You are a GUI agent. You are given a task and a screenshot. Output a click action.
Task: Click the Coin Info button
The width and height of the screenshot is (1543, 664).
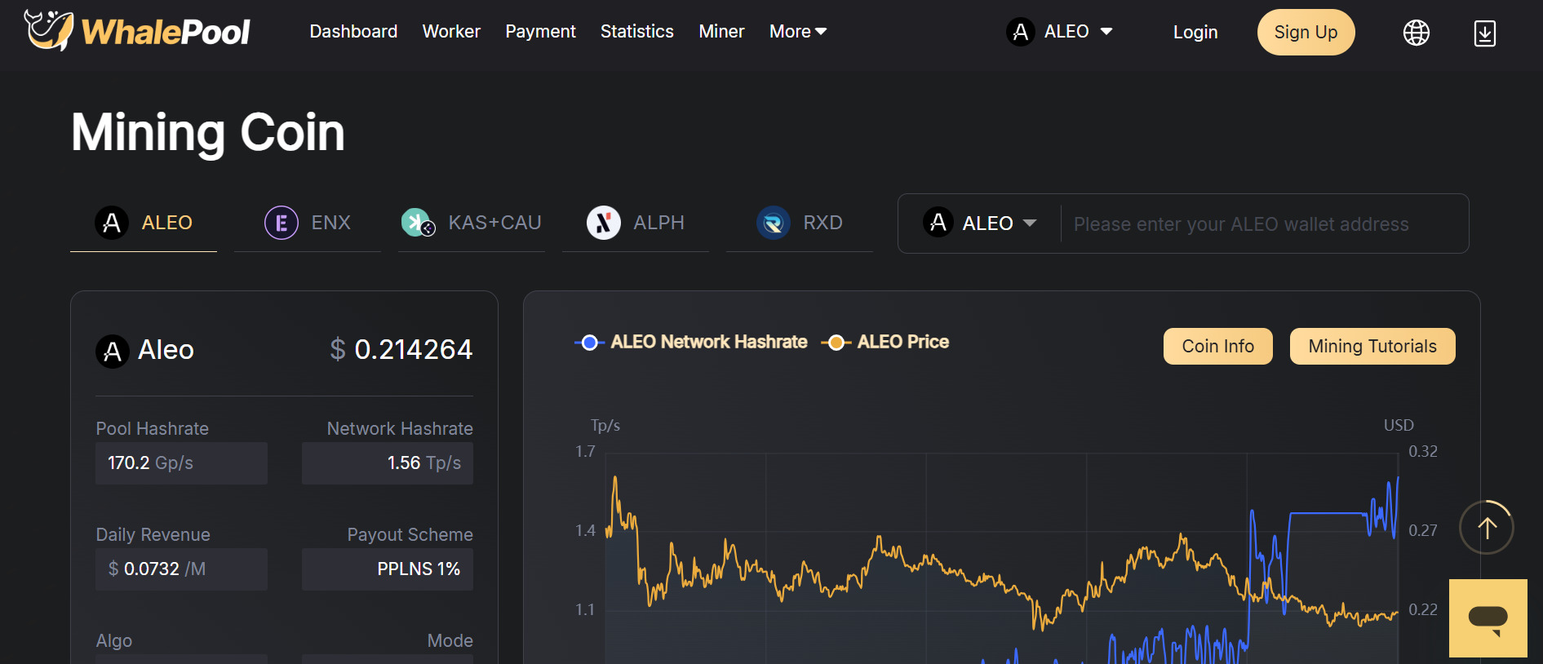tap(1218, 347)
